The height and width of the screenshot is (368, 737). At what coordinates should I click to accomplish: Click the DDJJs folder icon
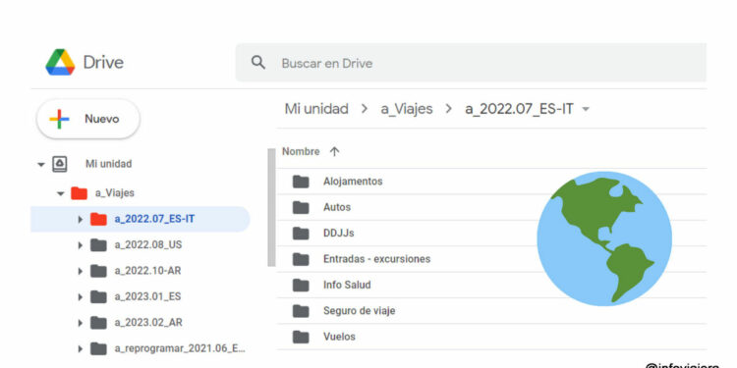(301, 234)
